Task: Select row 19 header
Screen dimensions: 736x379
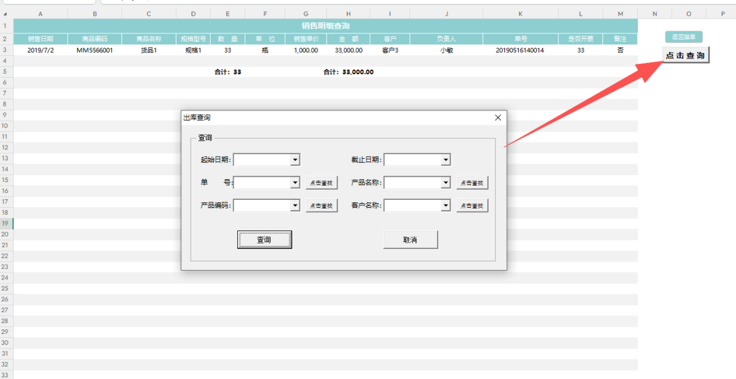Action: tap(6, 224)
